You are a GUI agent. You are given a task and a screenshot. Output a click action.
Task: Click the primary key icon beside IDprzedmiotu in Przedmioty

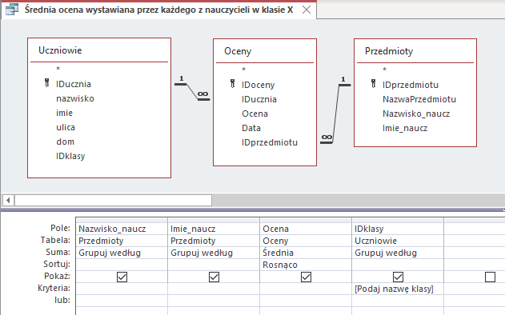pyautogui.click(x=374, y=84)
